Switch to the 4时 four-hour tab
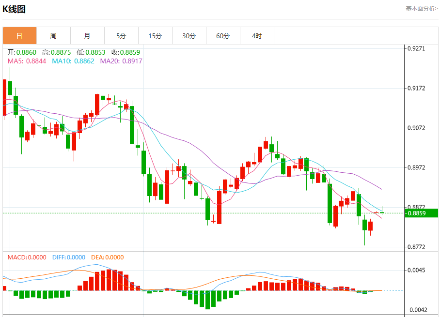The height and width of the screenshot is (317, 440). click(x=257, y=36)
